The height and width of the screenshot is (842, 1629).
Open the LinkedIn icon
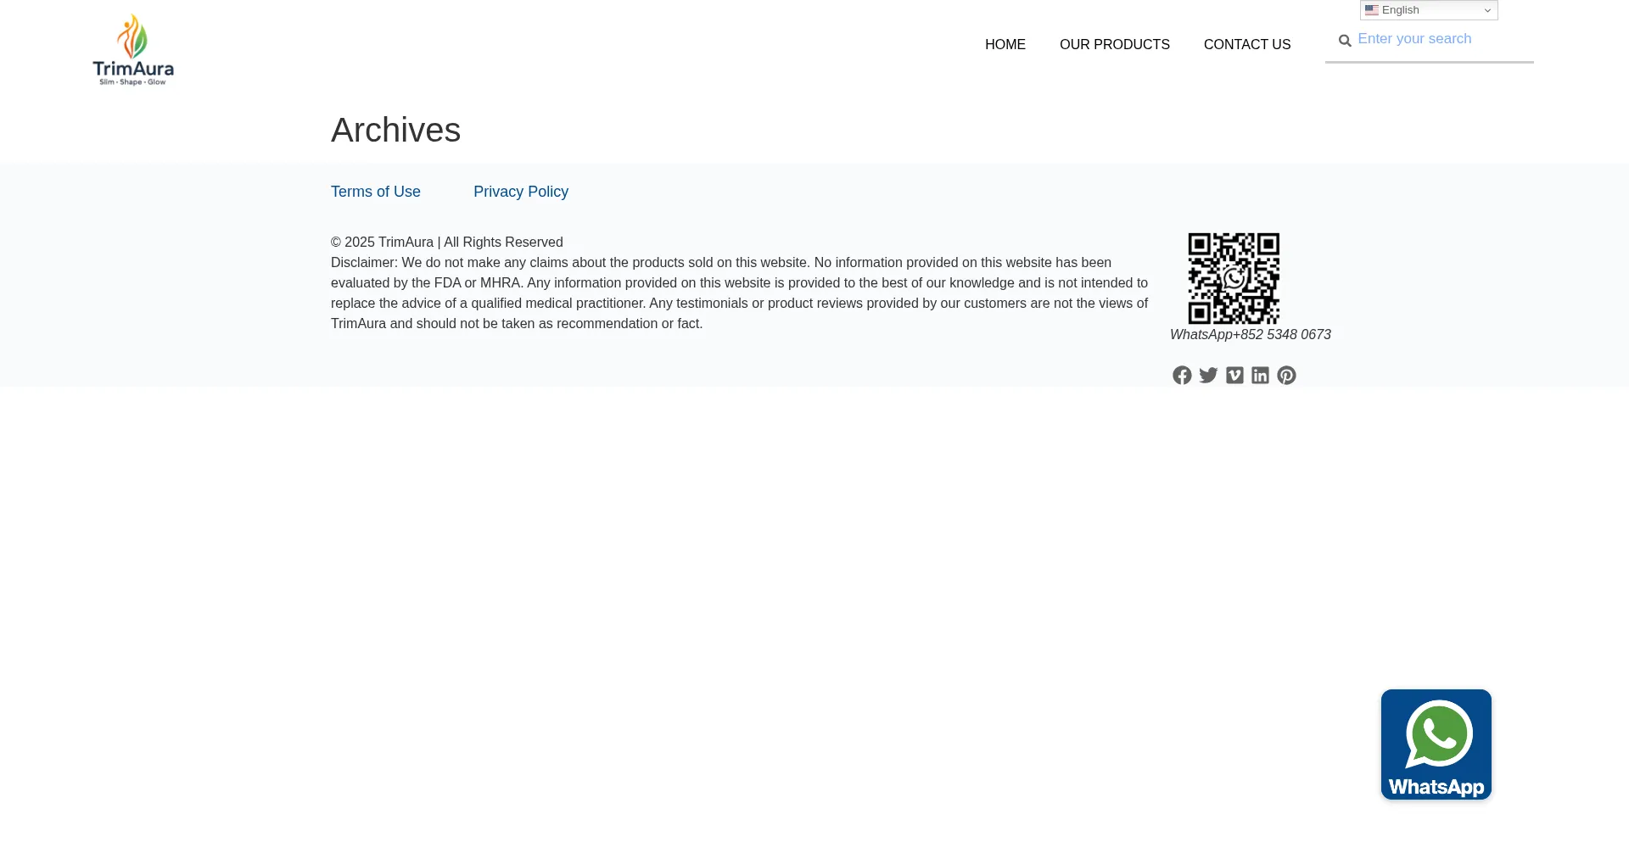pyautogui.click(x=1260, y=375)
